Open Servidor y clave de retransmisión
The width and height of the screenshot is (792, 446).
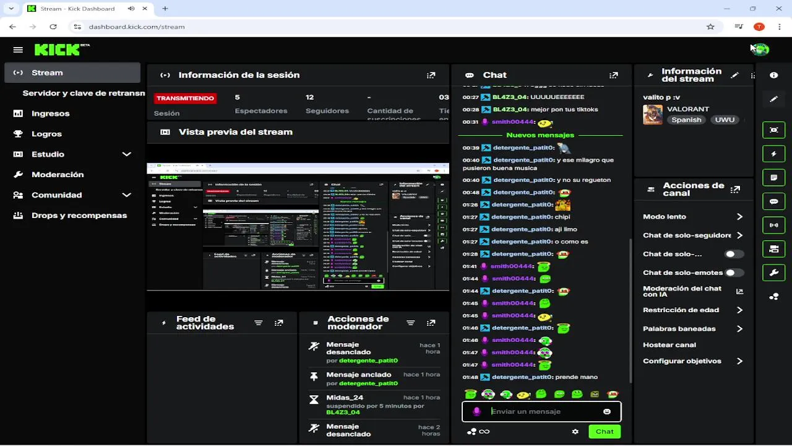[84, 93]
